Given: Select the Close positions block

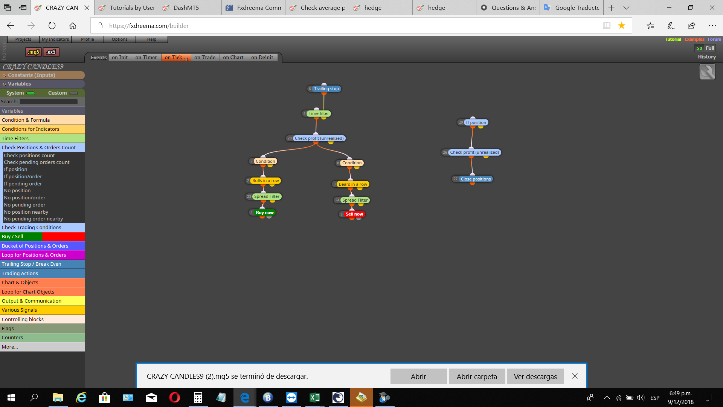Looking at the screenshot, I should click(x=476, y=179).
